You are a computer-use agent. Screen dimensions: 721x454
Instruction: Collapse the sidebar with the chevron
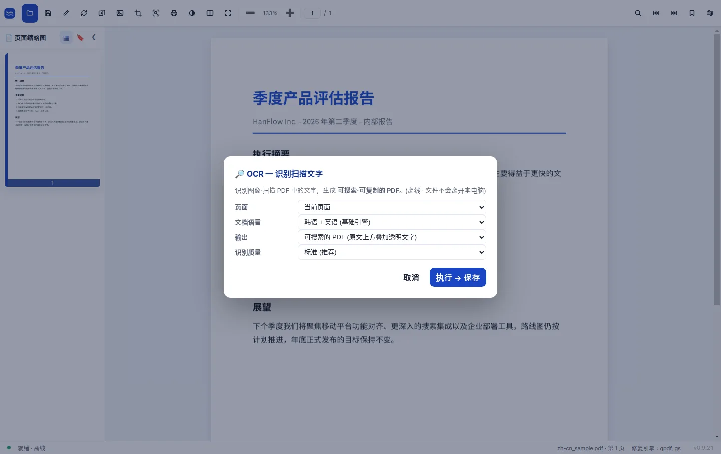coord(94,37)
